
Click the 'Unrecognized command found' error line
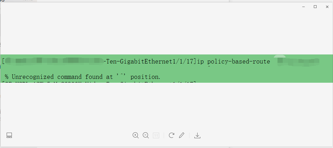[x=82, y=77]
